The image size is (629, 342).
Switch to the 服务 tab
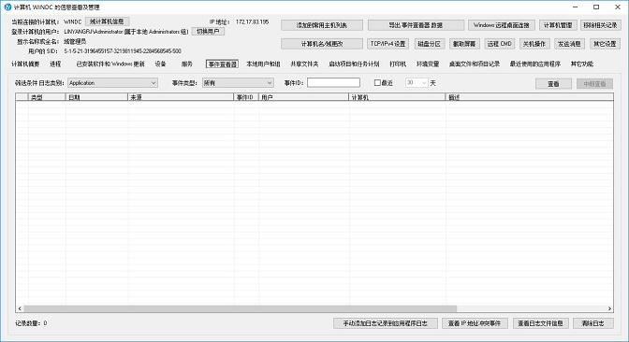[x=187, y=64]
